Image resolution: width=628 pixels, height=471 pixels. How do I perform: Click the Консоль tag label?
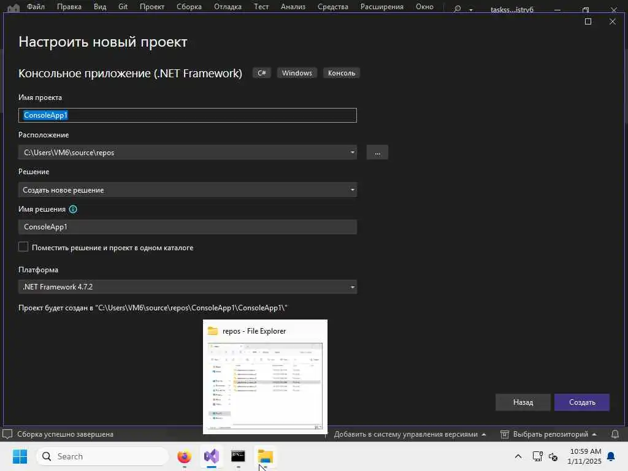click(x=341, y=73)
